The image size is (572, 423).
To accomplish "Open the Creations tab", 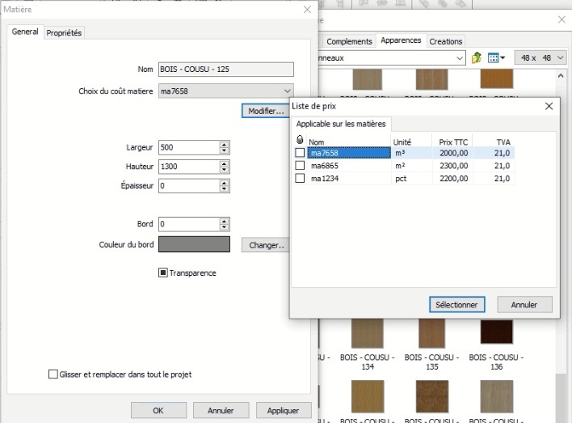I will (446, 41).
